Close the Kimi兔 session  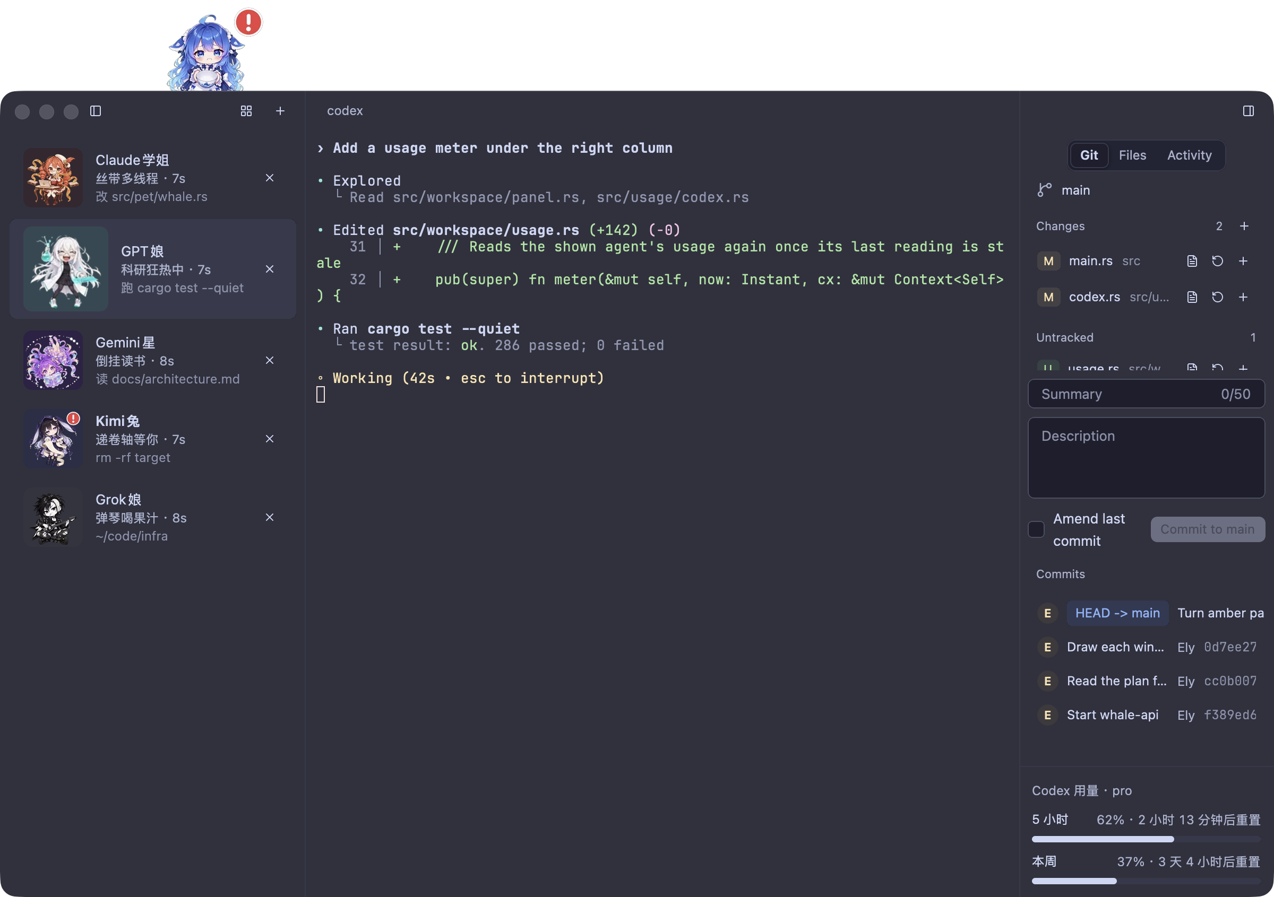tap(270, 439)
